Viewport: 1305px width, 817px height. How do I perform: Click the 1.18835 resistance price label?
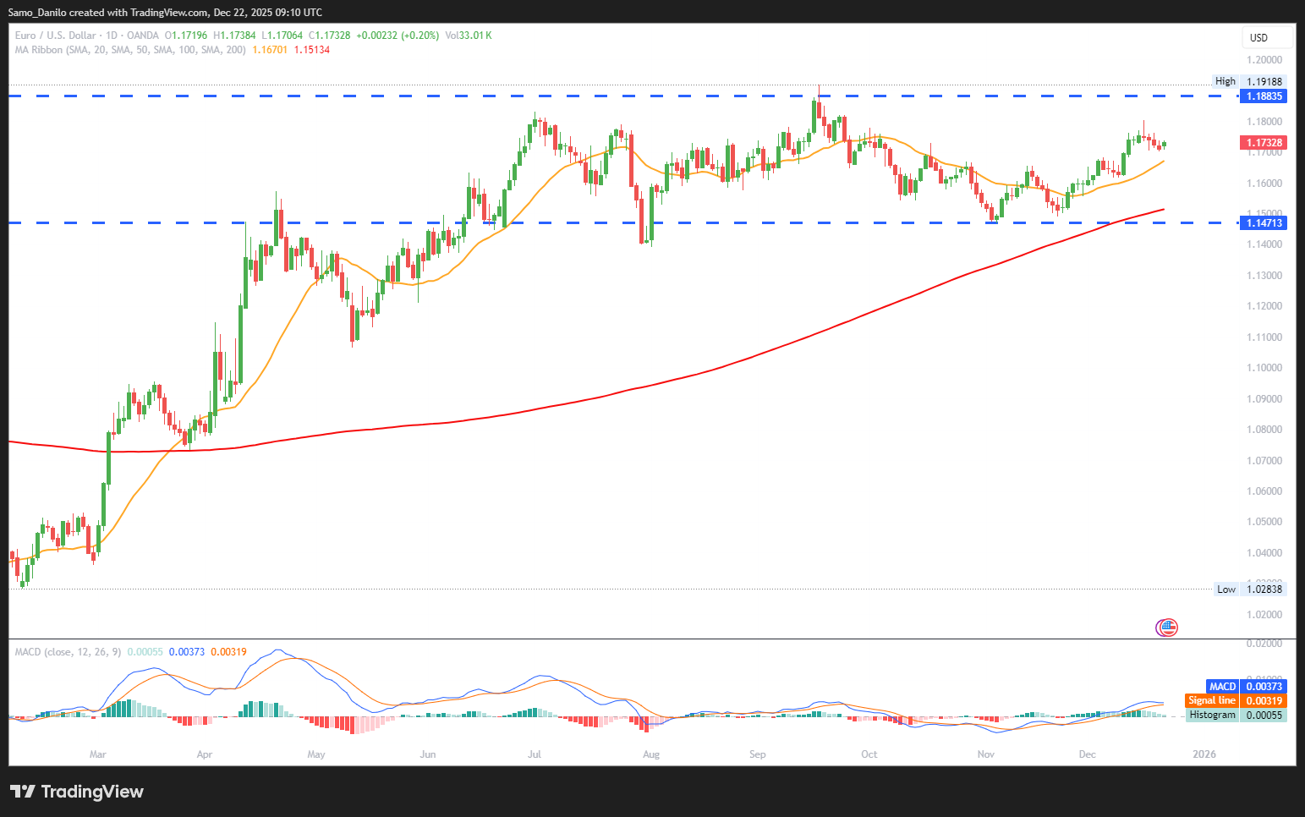(1263, 96)
